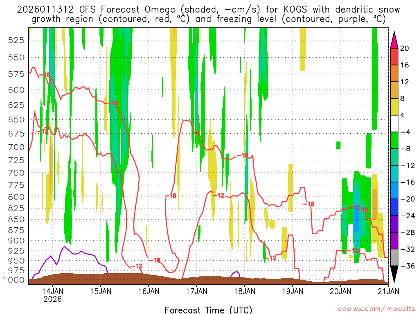
Task: Click the 575 pressure level label
Action: point(16,74)
